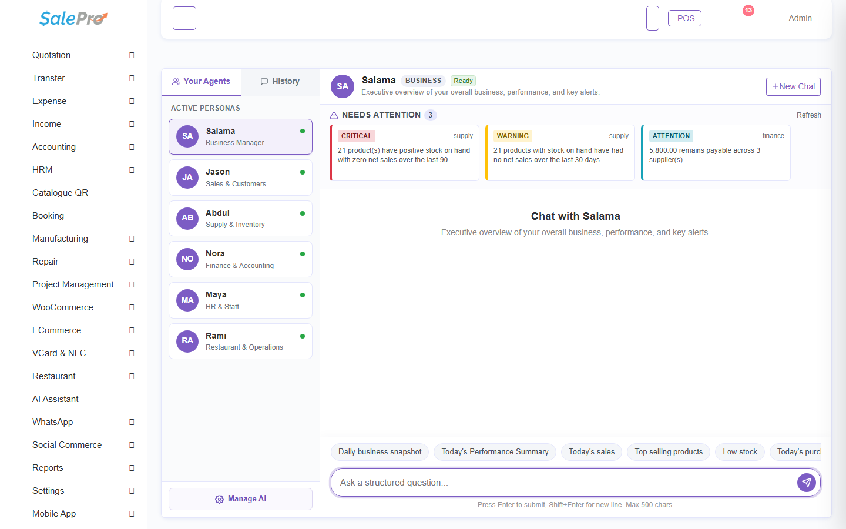Choose the Low stock suggestion chip
Image resolution: width=846 pixels, height=529 pixels.
point(740,452)
